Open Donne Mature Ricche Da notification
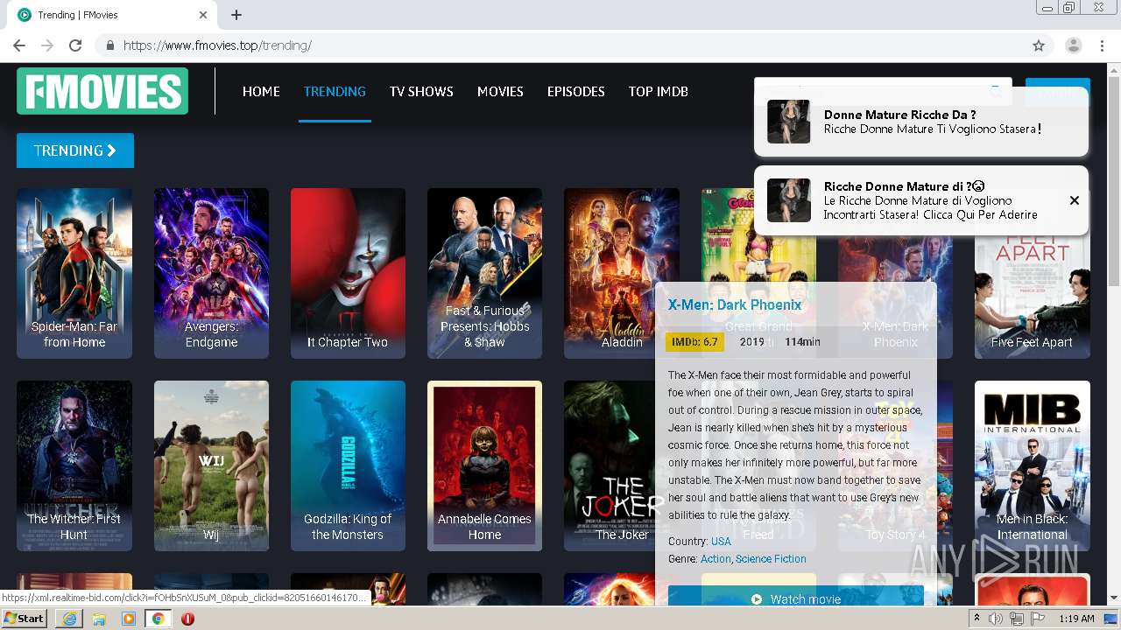 [921, 122]
